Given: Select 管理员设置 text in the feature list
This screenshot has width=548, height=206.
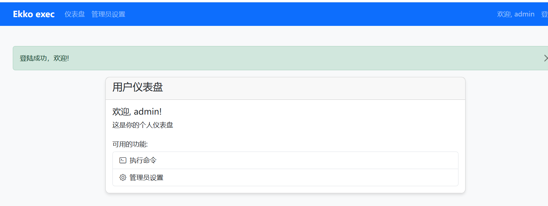Looking at the screenshot, I should [x=146, y=177].
